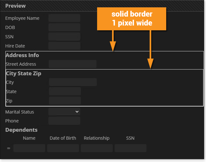The image size is (206, 162).
Task: Focus the dependent SSN cell
Action: click(x=131, y=148)
